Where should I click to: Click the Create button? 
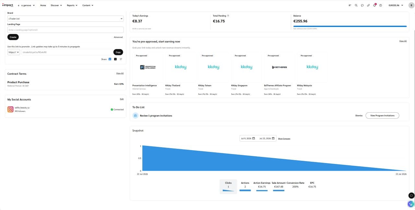click(13, 37)
